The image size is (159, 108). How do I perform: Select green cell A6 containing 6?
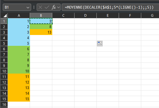click(19, 49)
